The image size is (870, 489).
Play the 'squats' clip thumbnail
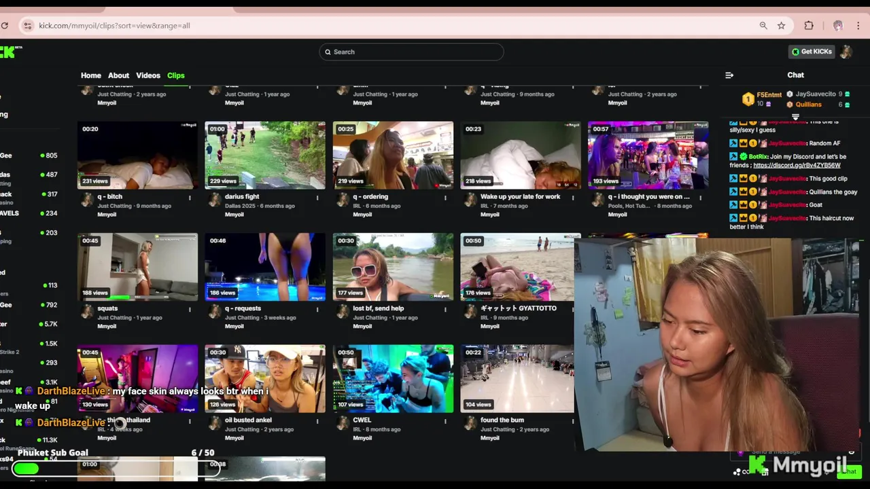click(x=138, y=267)
